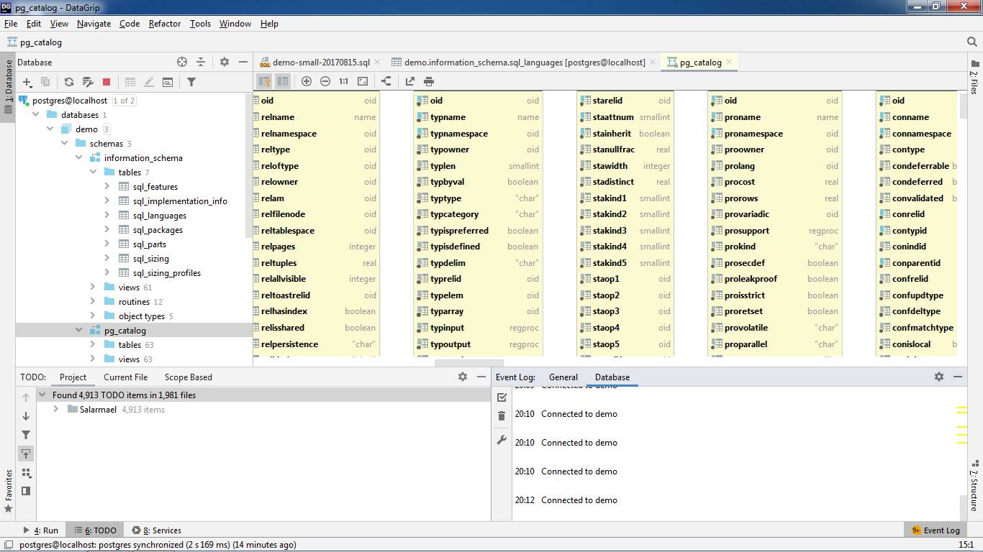Image resolution: width=983 pixels, height=552 pixels.
Task: Select the sql_sizing_profiles table
Action: [167, 273]
